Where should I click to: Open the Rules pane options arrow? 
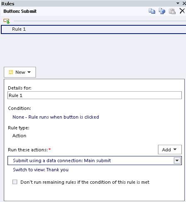pyautogui.click(x=178, y=3)
